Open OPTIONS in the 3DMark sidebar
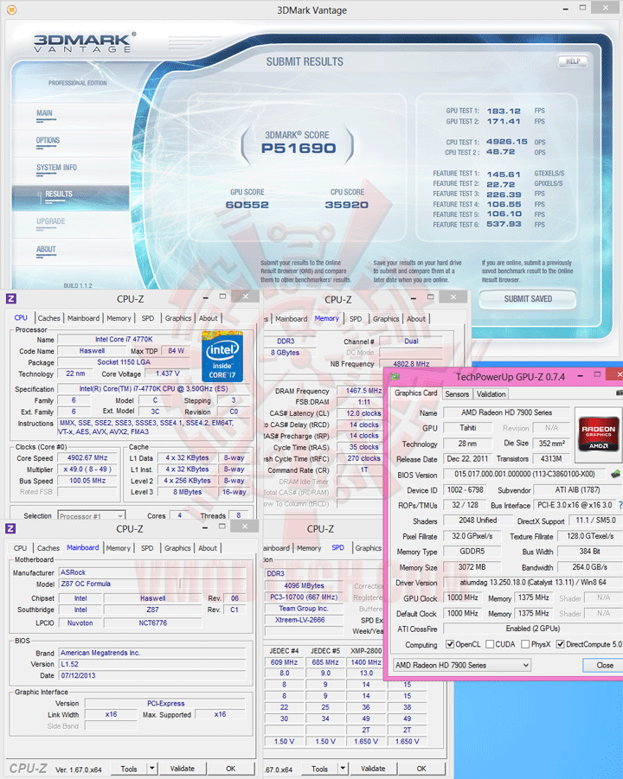This screenshot has height=779, width=623. (x=48, y=141)
